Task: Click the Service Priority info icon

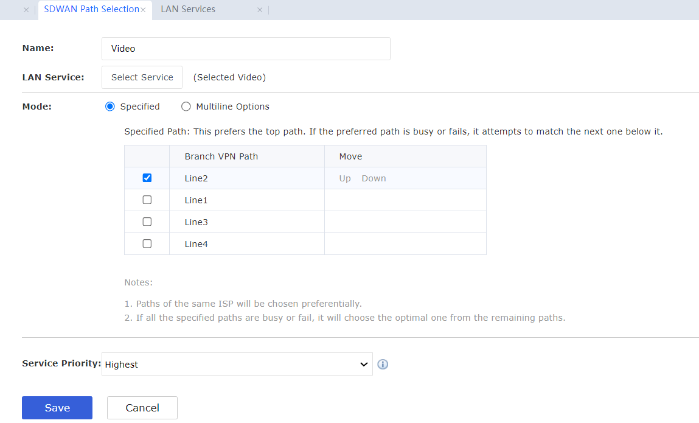Action: [x=383, y=365]
